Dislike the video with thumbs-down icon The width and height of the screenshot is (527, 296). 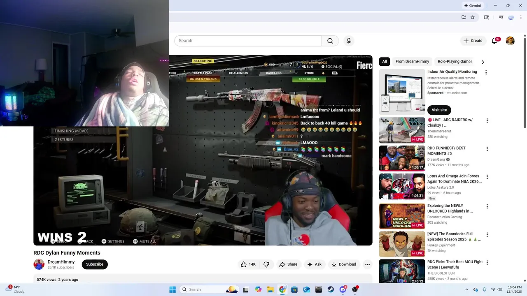click(x=266, y=264)
